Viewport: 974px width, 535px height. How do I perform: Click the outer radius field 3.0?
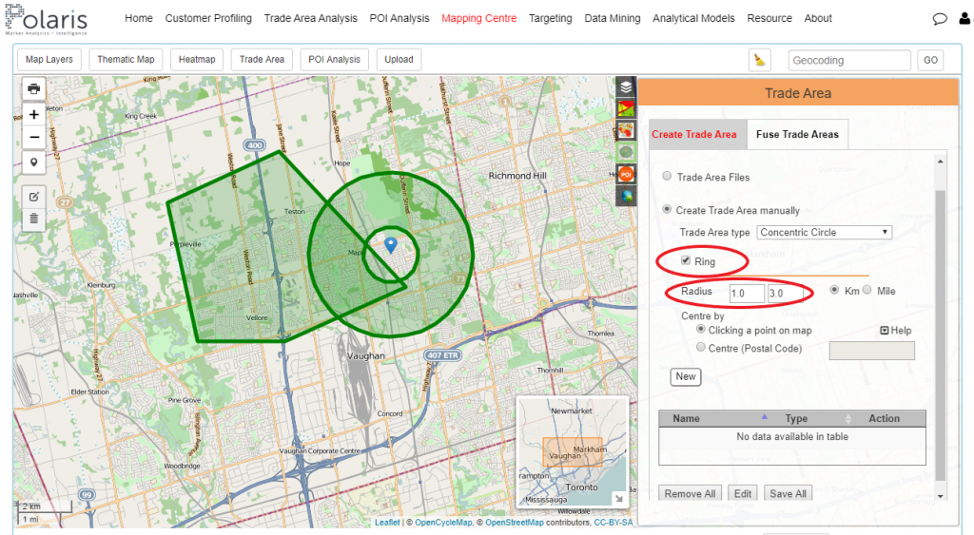tap(785, 293)
